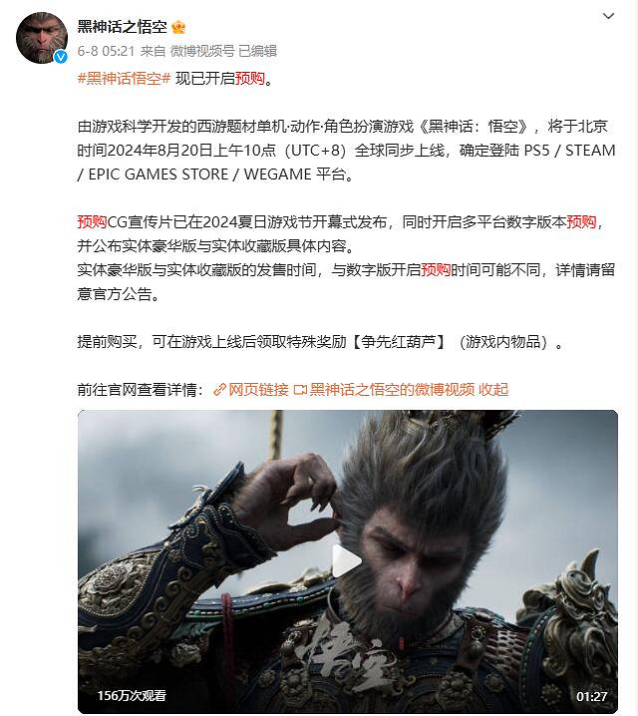Click the first red 预购 keyword after 现已开启
The image size is (638, 716).
(250, 79)
